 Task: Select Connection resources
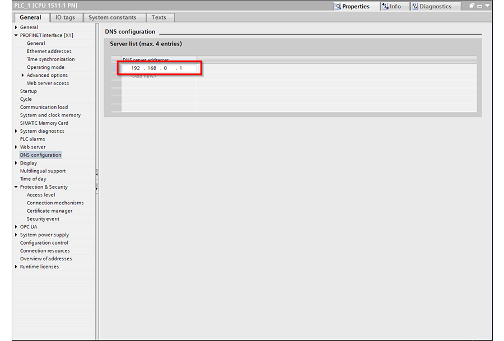[x=45, y=251]
